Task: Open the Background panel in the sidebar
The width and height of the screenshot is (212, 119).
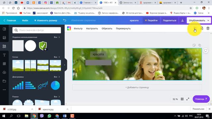Action: pos(4,64)
